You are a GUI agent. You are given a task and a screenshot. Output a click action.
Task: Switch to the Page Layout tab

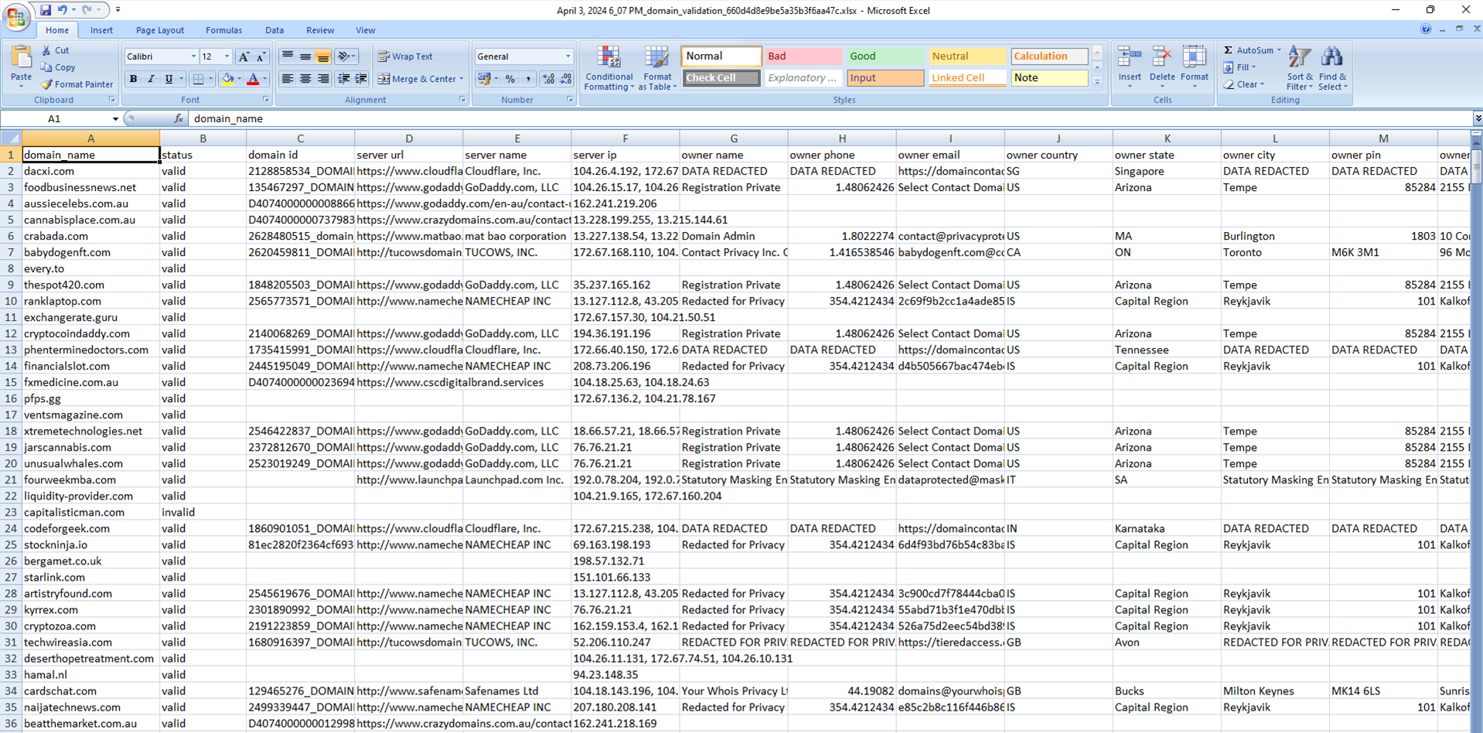click(x=160, y=30)
